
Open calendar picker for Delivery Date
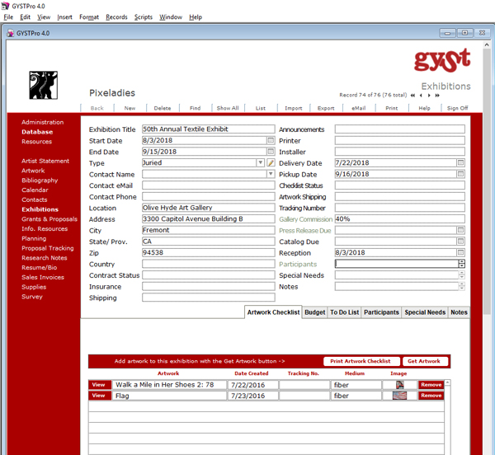(460, 163)
